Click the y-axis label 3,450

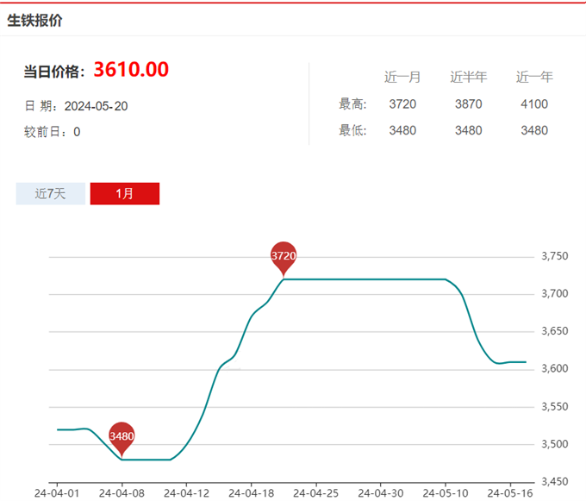[x=555, y=481]
